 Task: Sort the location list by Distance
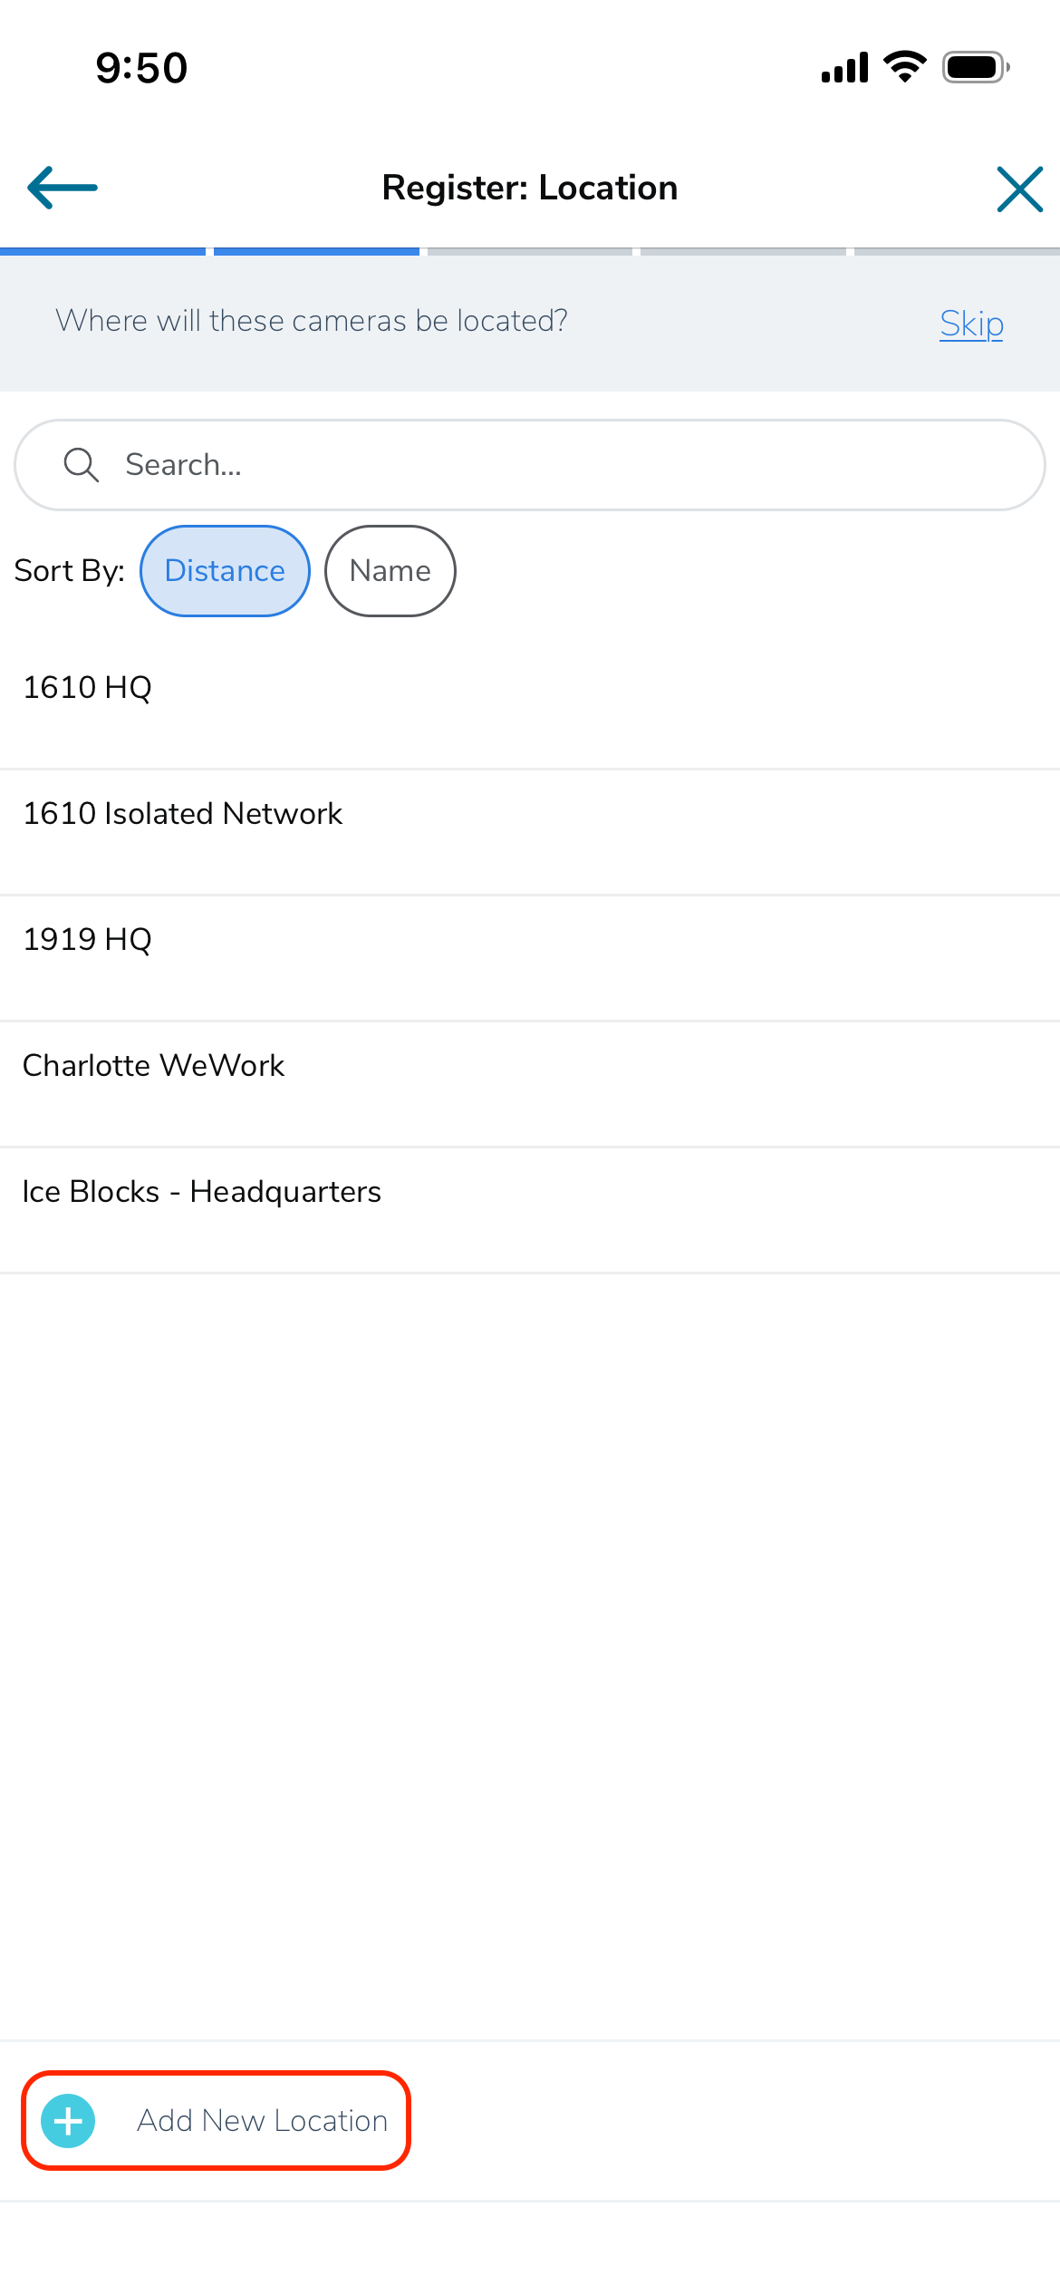pos(225,571)
